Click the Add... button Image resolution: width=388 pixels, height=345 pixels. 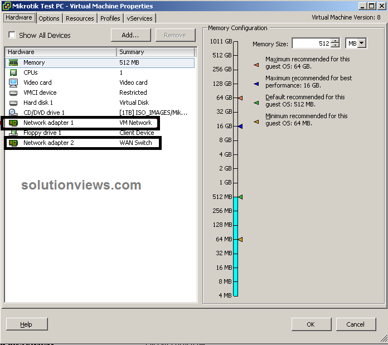coord(130,35)
